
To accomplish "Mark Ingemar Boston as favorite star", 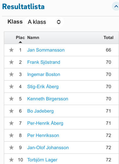I will (12, 74).
